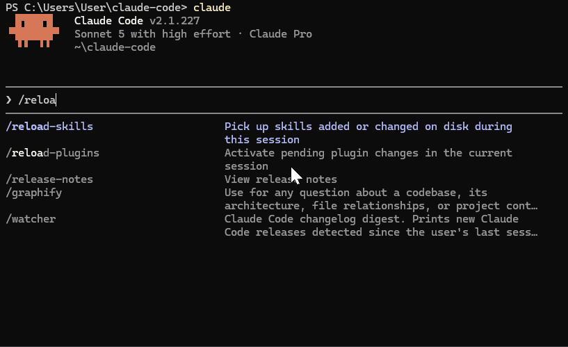This screenshot has width=568, height=347.
Task: Click the 'Claude Pro' plan label
Action: (x=281, y=34)
